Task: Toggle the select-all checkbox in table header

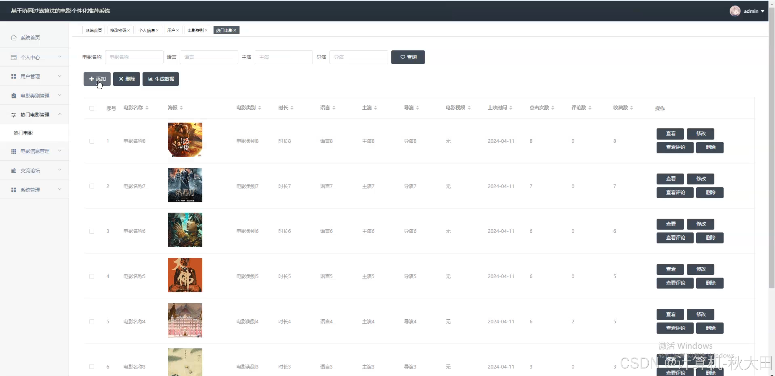Action: (x=92, y=108)
